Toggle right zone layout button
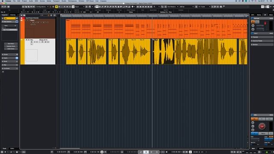Screen dimensions: 274x154 (268, 7)
